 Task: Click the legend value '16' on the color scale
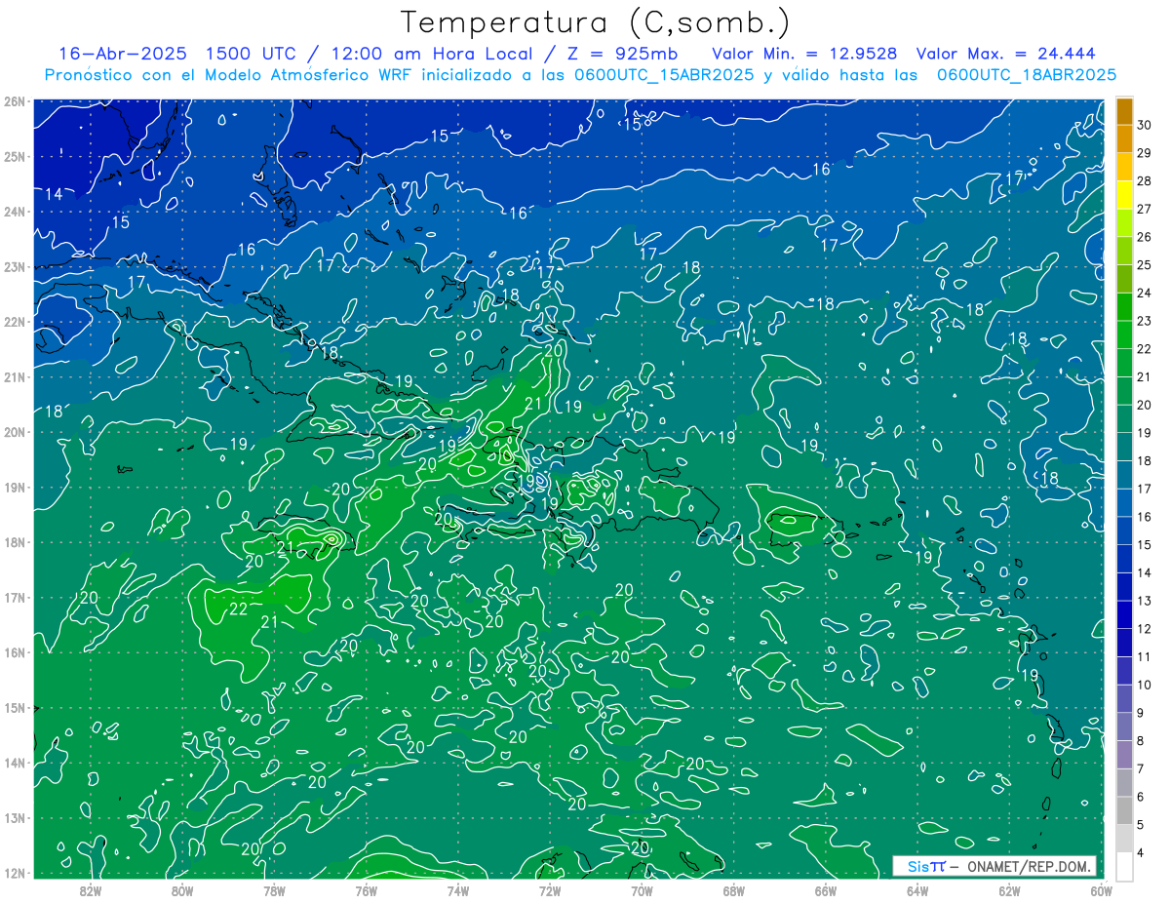[x=1145, y=517]
